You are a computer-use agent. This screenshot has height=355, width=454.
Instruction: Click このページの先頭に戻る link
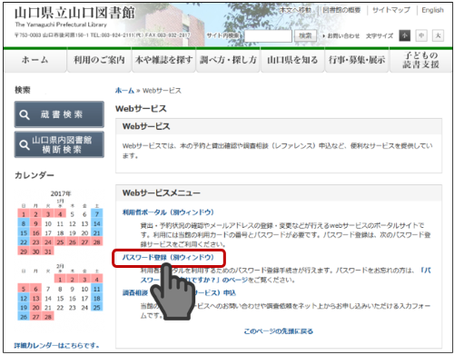point(279,331)
